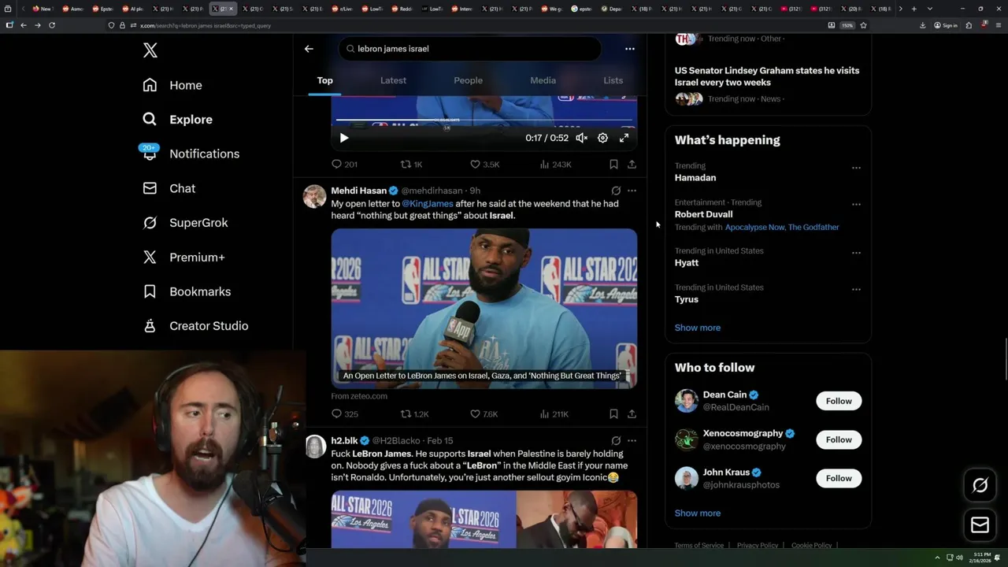Switch to the Latest tab
Image resolution: width=1008 pixels, height=567 pixels.
(393, 80)
